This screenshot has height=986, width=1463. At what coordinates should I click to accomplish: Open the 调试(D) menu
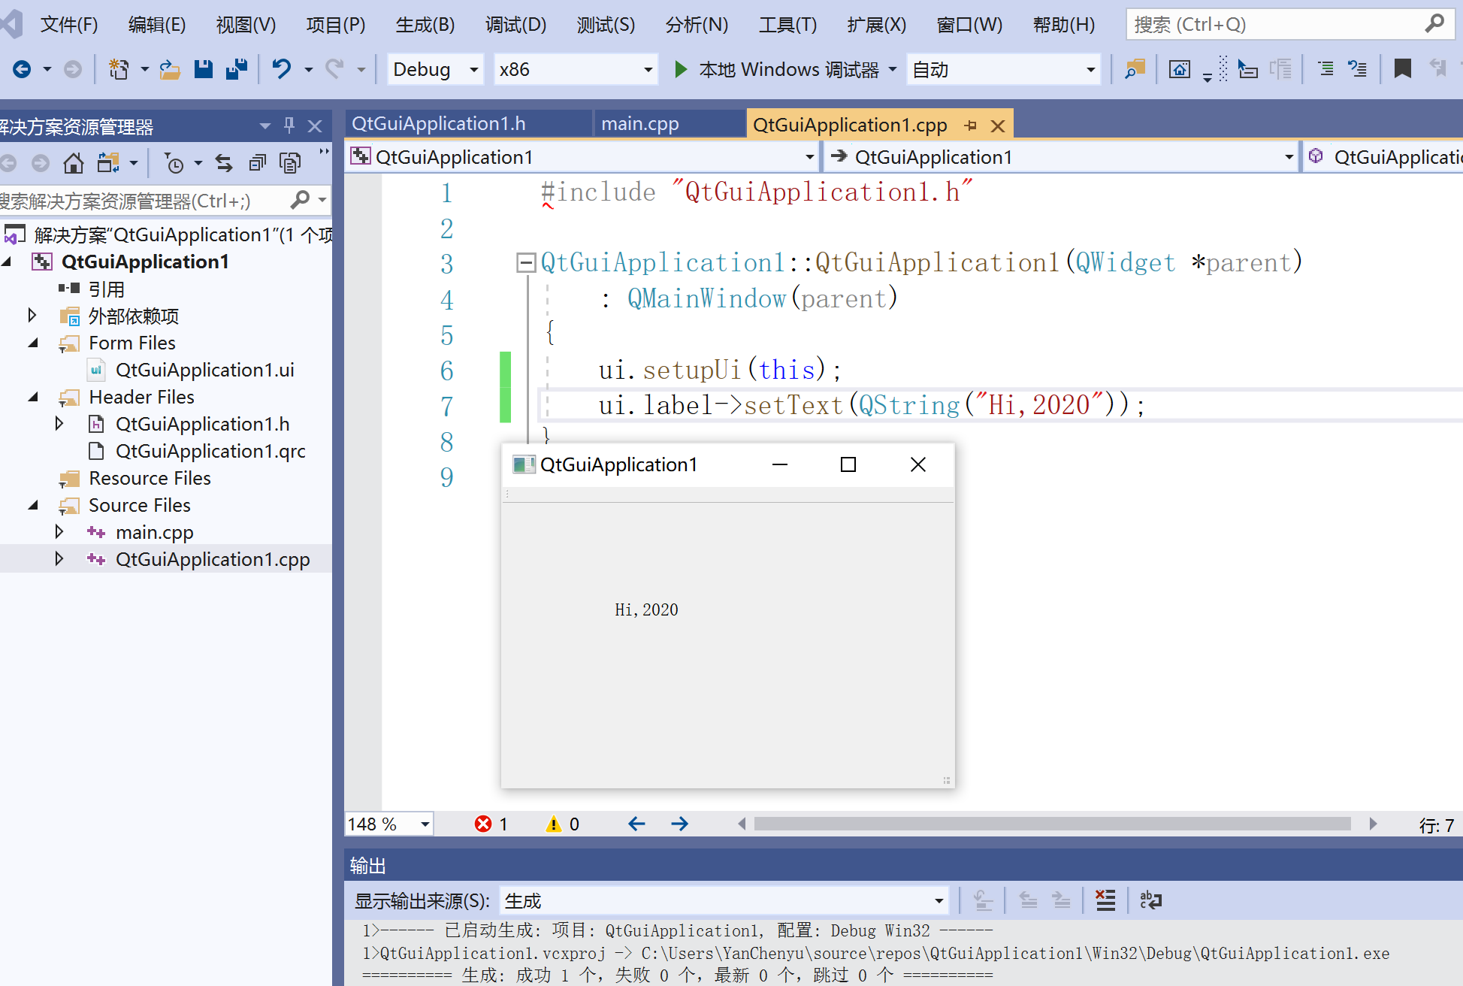(515, 25)
